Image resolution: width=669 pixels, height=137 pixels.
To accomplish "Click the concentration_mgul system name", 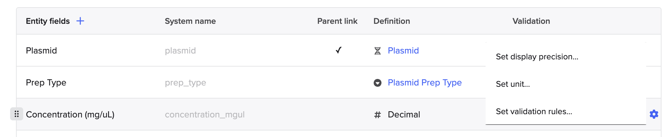I will point(205,114).
